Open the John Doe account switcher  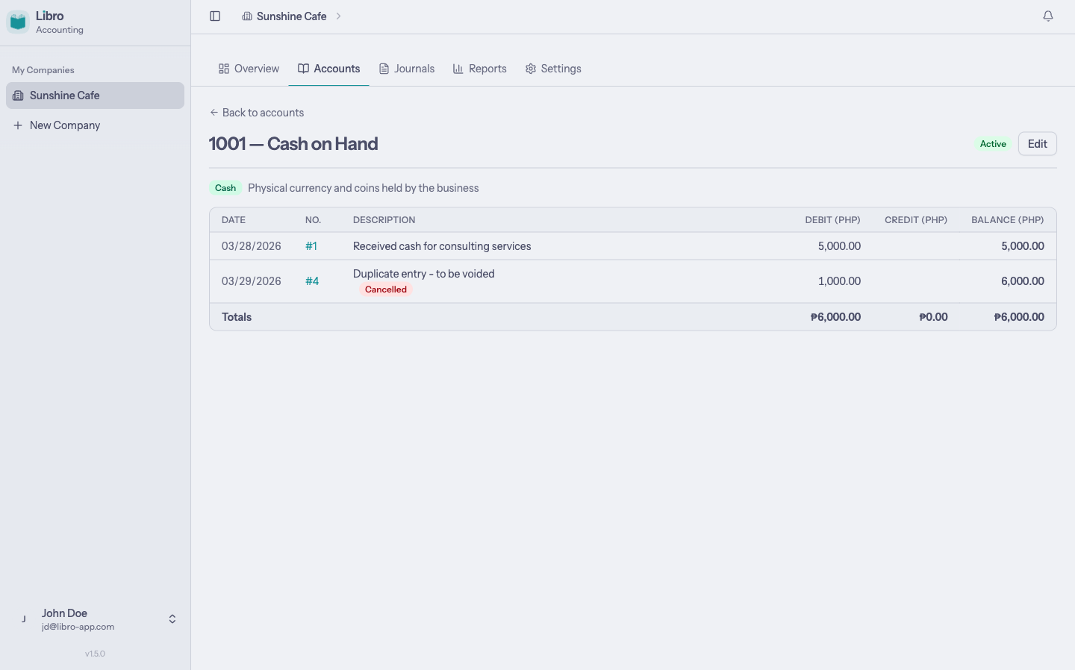(x=172, y=619)
